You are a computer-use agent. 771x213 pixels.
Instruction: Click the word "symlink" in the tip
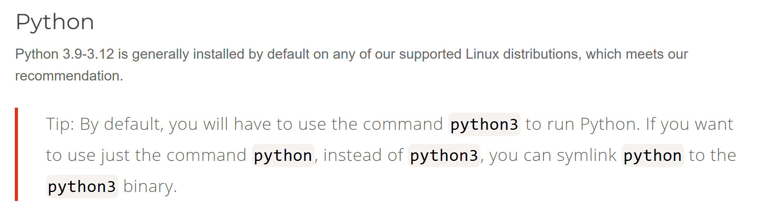[586, 155]
